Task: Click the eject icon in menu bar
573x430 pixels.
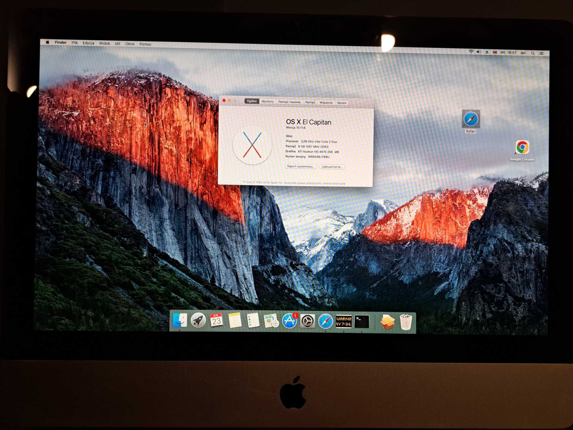Action: click(x=487, y=52)
